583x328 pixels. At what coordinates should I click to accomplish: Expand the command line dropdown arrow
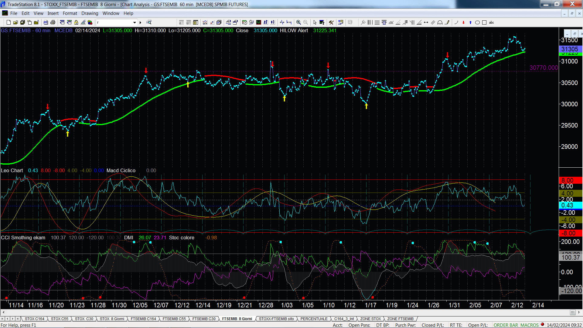click(x=135, y=22)
